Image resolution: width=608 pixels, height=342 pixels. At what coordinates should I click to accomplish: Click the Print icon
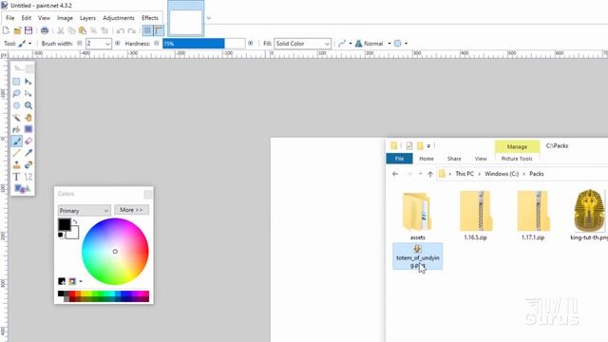45,30
